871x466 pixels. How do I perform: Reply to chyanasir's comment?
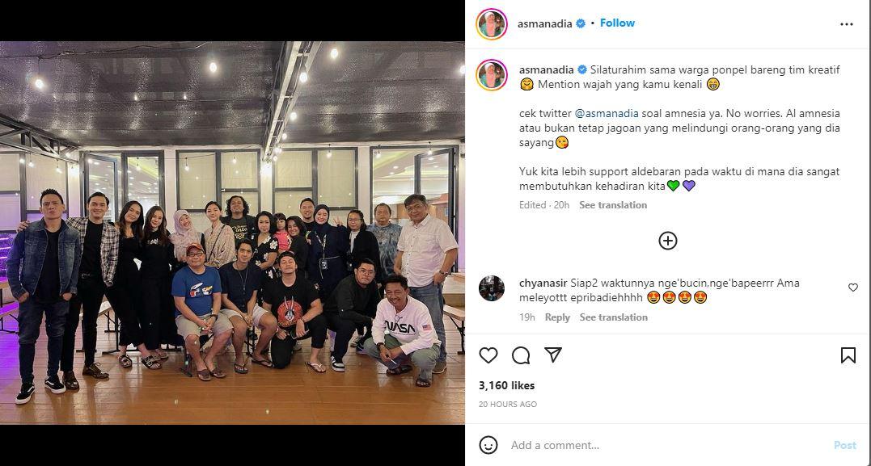coord(557,317)
